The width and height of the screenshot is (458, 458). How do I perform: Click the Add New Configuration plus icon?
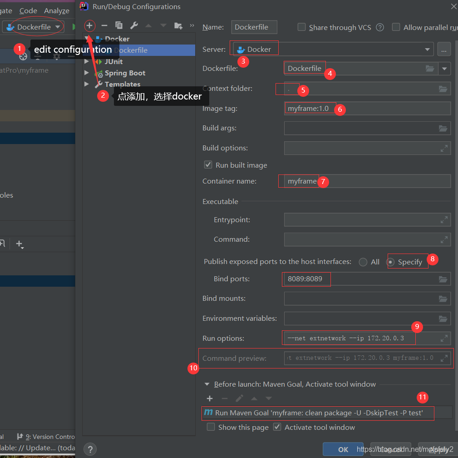(89, 25)
